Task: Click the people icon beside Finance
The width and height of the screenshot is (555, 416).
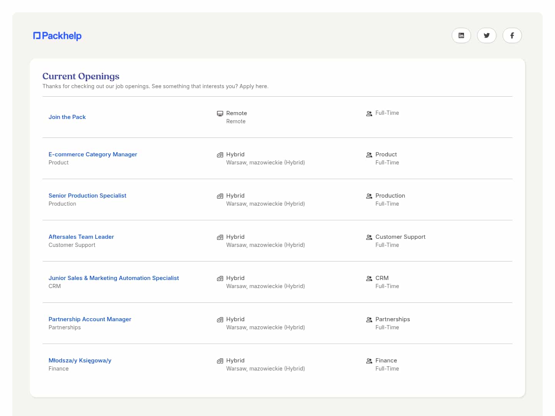Action: [369, 361]
